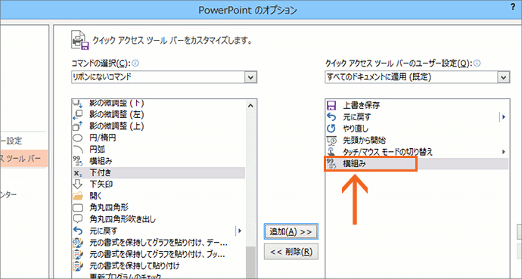This screenshot has width=522, height=279.
Task: Select やり直し in toolbar list
Action: [356, 129]
